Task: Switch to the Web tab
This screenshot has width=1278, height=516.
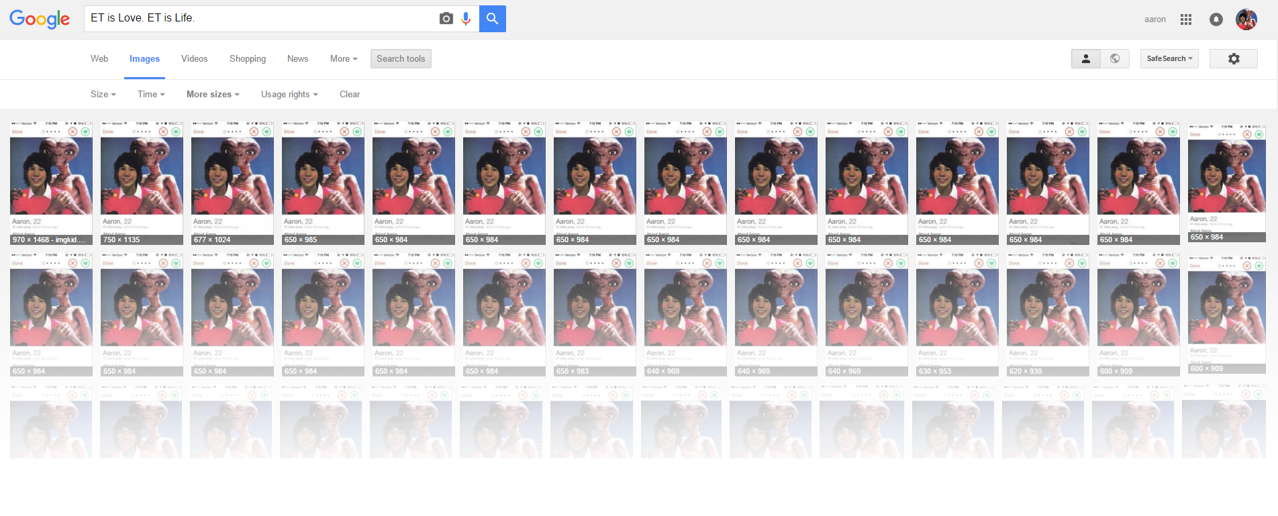Action: click(x=99, y=58)
